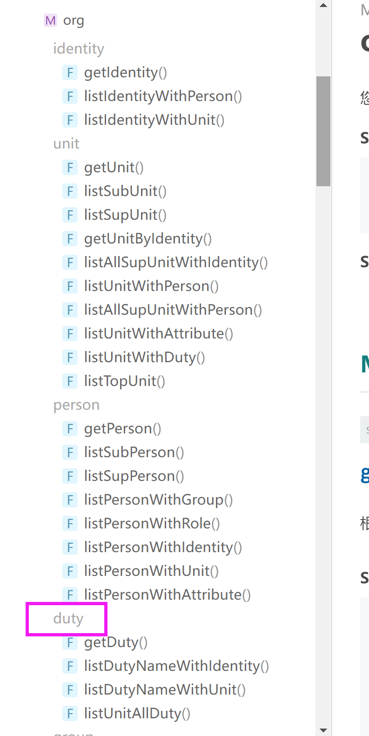
Task: Jump to the duty section heading
Action: tap(68, 619)
